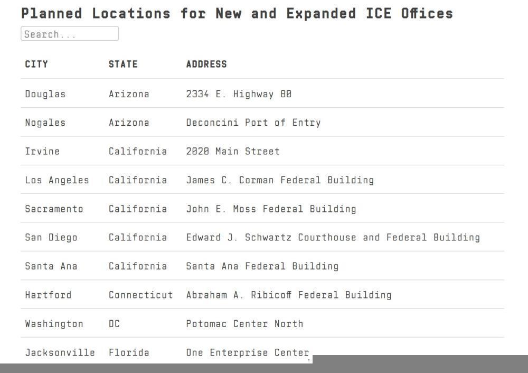Click Deconcini Port of Entry address
Viewport: 528px width, 373px height.
tap(253, 123)
